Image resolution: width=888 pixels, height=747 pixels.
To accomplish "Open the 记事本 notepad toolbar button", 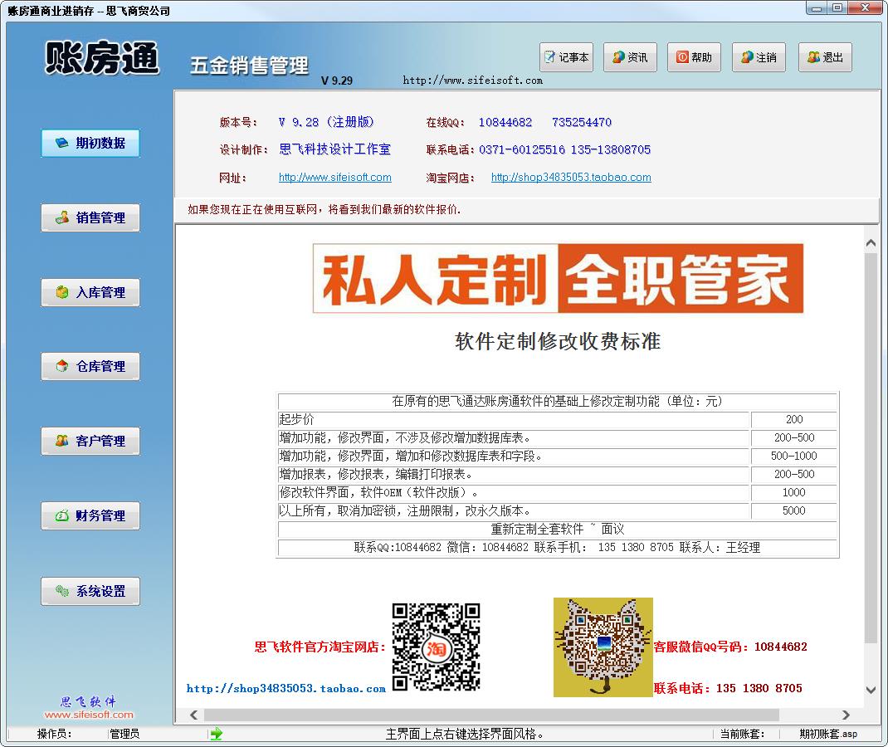I will tap(566, 57).
